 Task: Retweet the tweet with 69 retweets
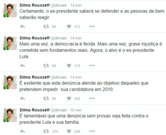[x=46, y=27]
